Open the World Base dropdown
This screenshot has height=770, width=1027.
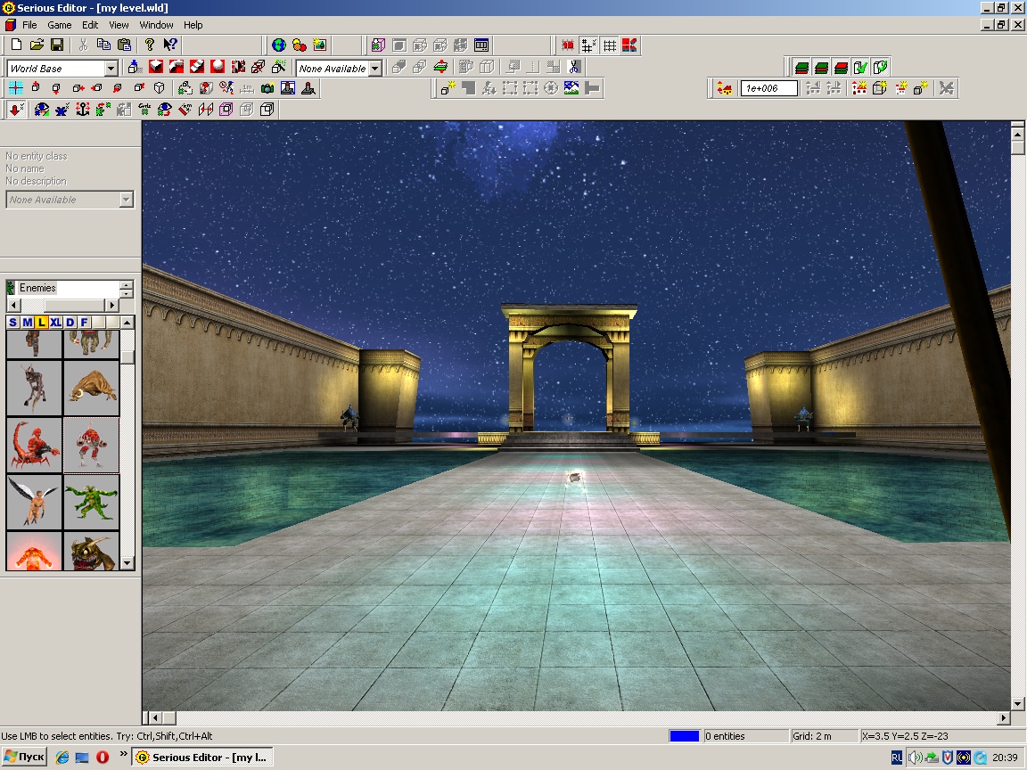(x=111, y=68)
